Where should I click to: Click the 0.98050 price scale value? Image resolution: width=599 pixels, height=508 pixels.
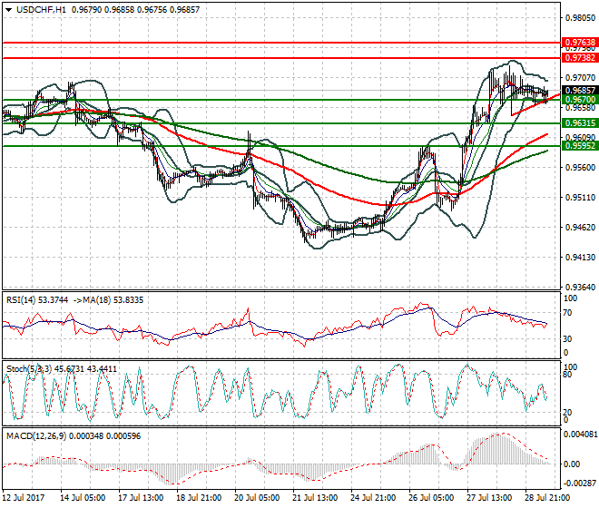[580, 18]
